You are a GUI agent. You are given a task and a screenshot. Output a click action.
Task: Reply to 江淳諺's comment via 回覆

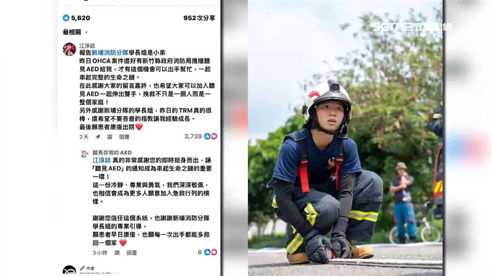click(124, 137)
